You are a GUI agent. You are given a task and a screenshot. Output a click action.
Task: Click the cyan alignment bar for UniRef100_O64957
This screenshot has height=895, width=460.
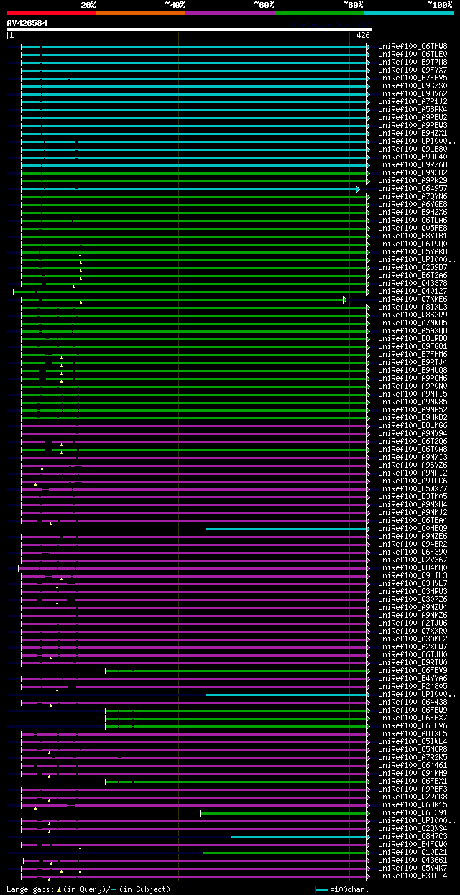coord(190,189)
